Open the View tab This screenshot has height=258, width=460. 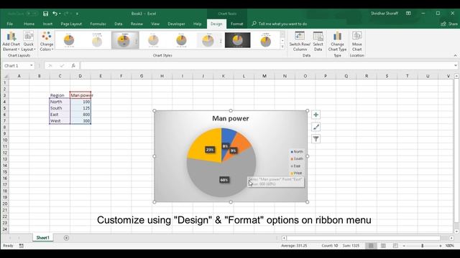[155, 24]
